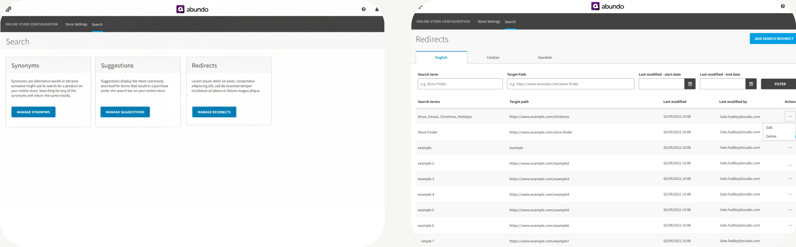Click the Manage Suggestions button
Image resolution: width=796 pixels, height=247 pixels.
(125, 112)
